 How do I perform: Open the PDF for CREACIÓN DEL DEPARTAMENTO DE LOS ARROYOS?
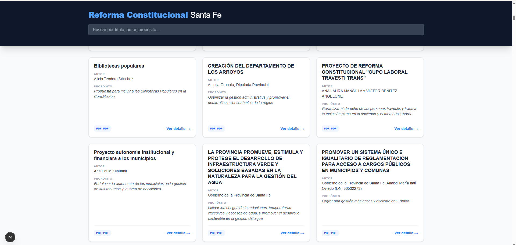(216, 128)
